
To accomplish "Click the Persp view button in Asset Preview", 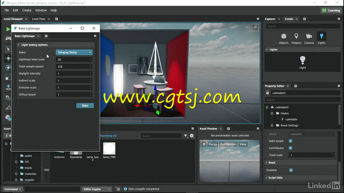I will (212, 144).
